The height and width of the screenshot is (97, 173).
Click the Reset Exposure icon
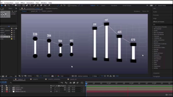pyautogui.click(x=114, y=76)
